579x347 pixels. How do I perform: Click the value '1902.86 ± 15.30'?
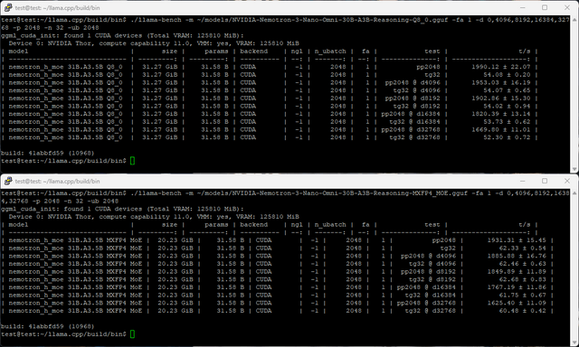click(x=500, y=98)
